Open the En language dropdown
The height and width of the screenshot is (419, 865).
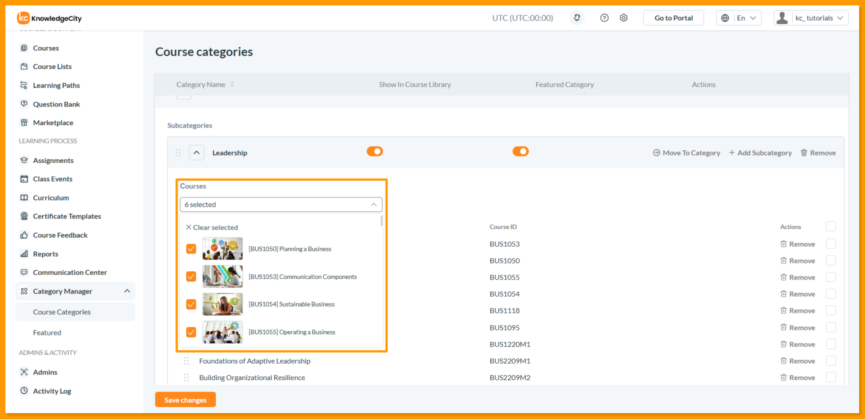[738, 18]
